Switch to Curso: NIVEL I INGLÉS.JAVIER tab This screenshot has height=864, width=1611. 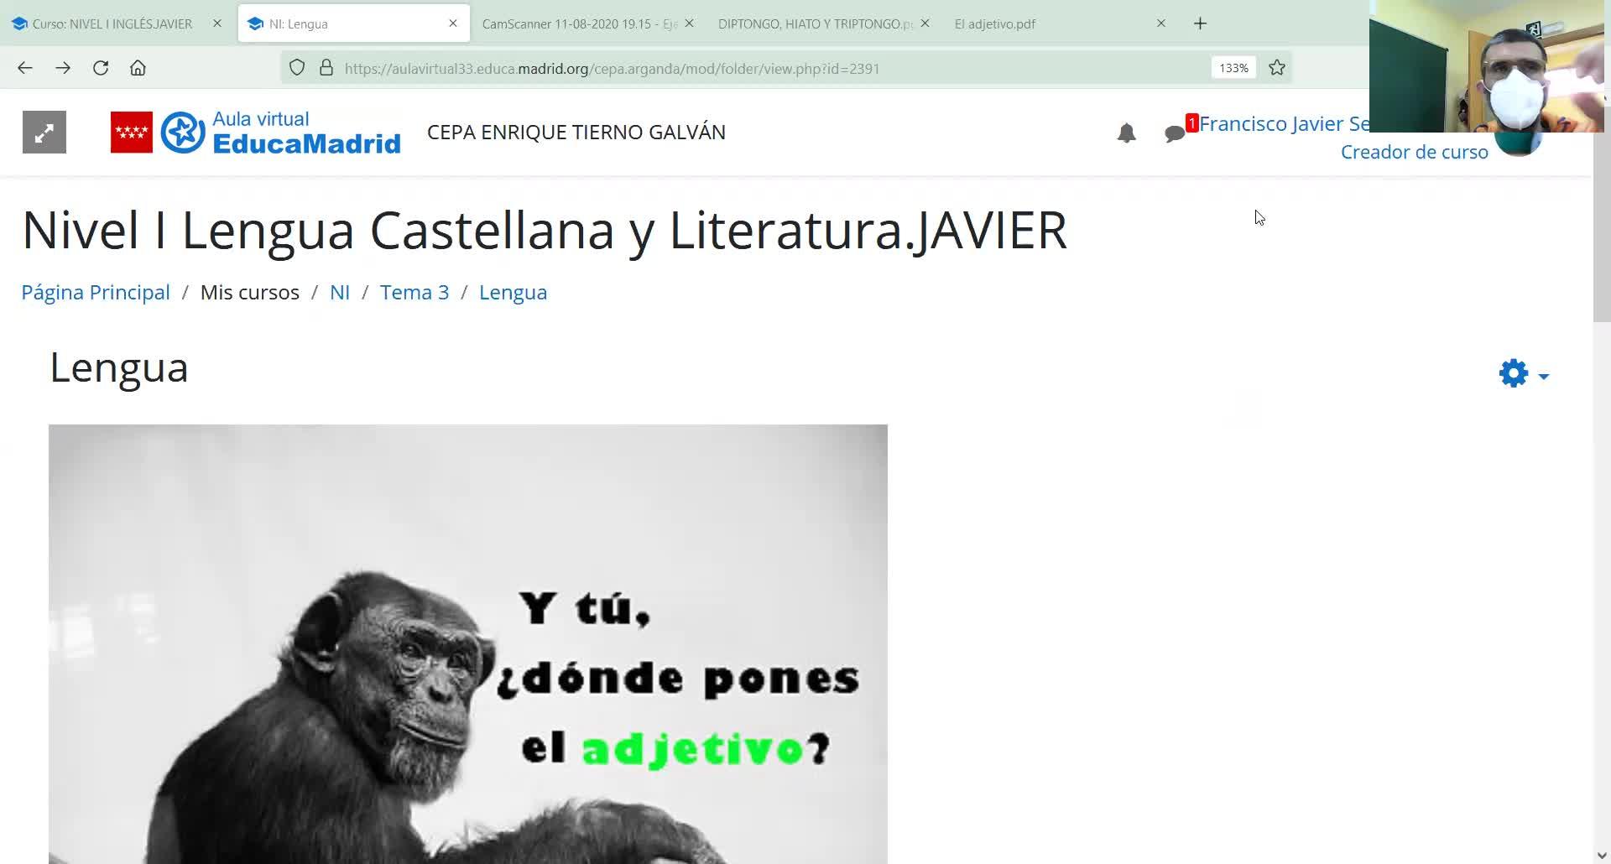point(112,23)
